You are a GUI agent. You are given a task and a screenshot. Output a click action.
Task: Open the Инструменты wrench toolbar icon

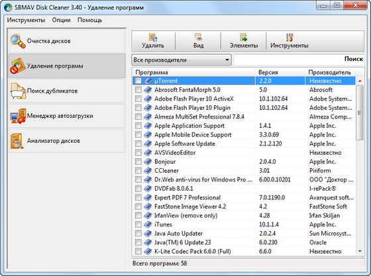coord(289,38)
